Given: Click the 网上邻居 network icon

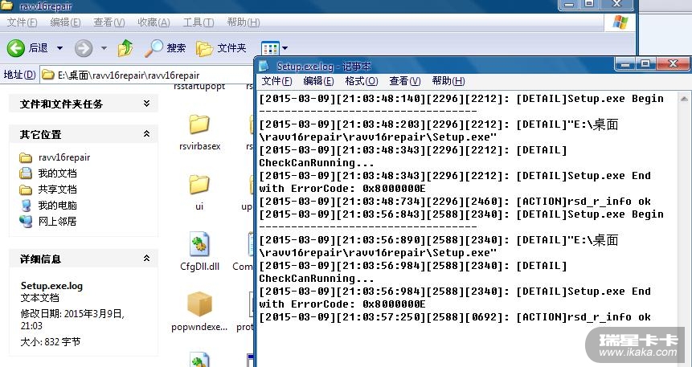Looking at the screenshot, I should [26, 221].
